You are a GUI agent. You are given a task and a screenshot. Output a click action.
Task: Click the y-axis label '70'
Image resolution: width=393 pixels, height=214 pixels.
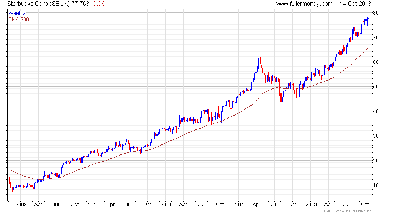click(x=375, y=37)
